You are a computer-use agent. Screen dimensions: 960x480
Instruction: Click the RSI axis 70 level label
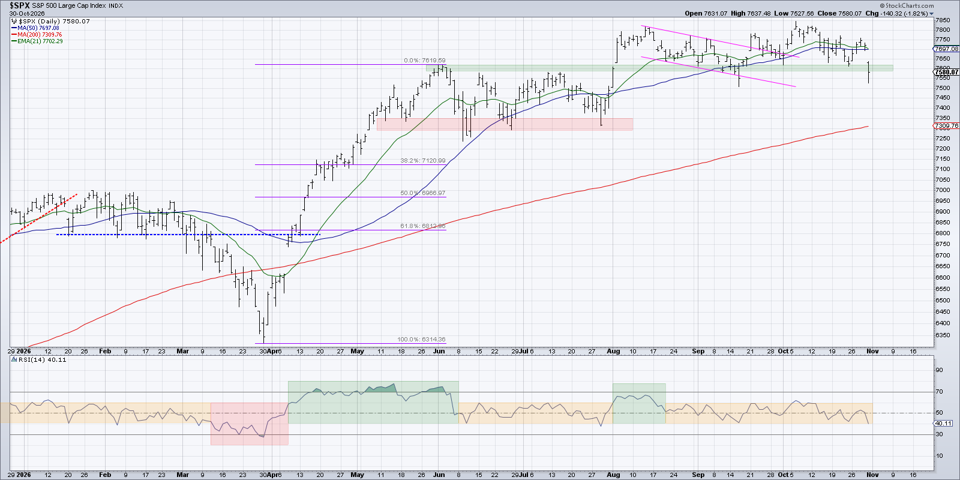939,391
